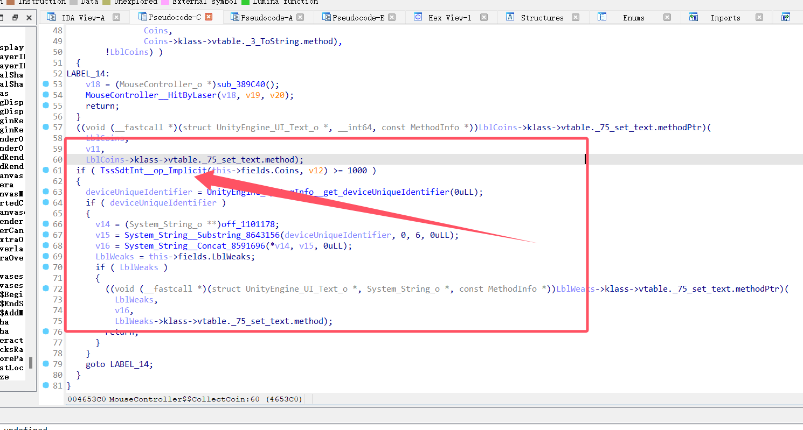
Task: Click variable v11 on line 59
Action: 93,149
